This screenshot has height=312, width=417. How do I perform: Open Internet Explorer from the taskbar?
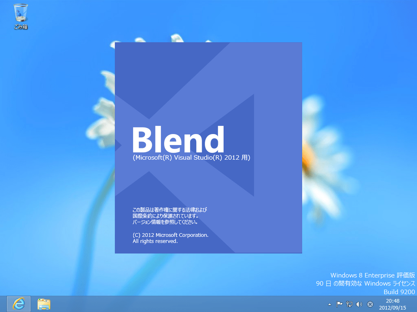(x=19, y=304)
